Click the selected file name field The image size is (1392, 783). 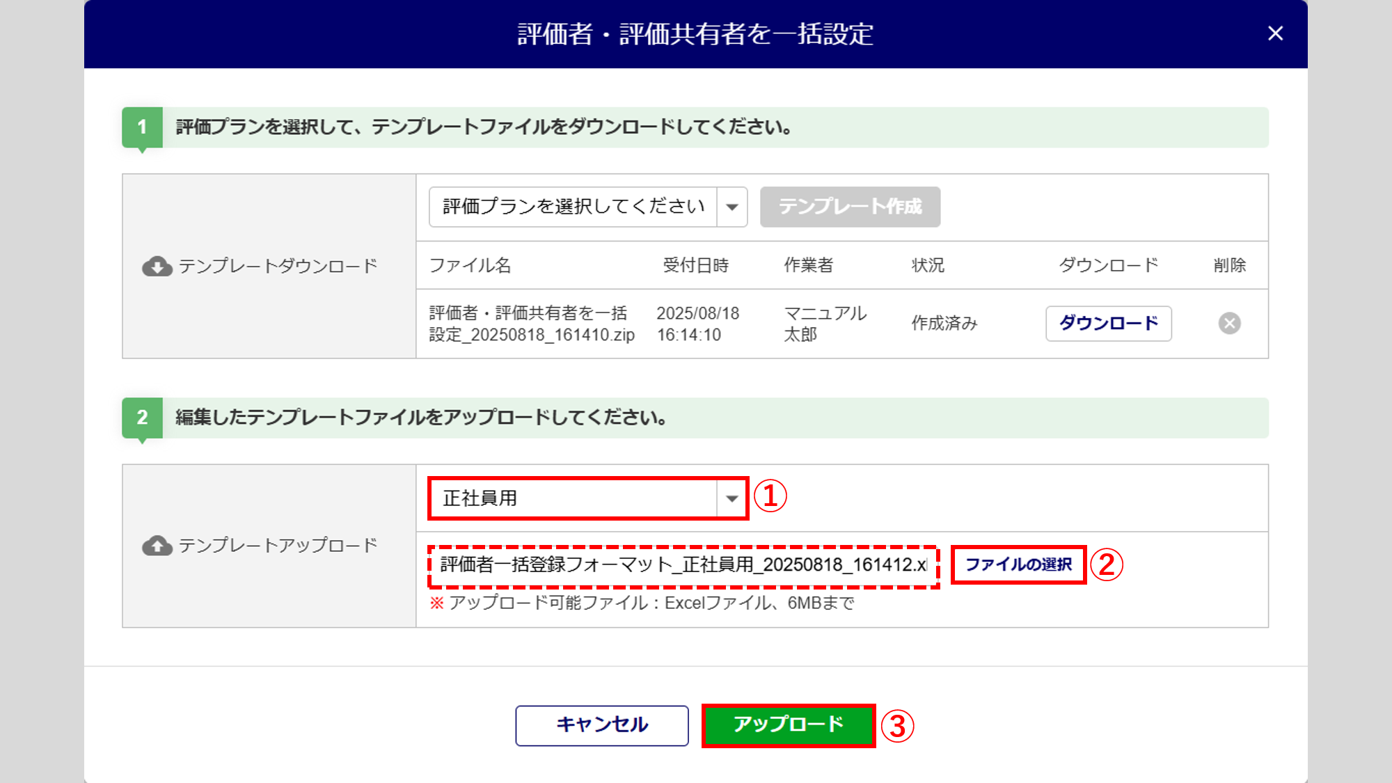pos(683,565)
